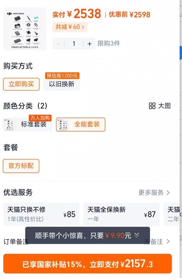182x278 pixels.
Task: Select the 立即购买 purchase option
Action: coord(21,84)
